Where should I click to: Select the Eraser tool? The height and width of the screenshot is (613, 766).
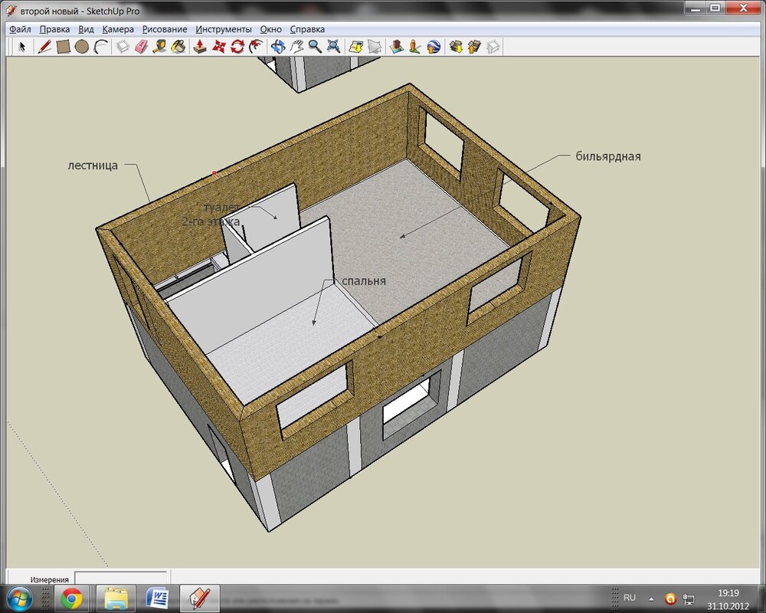[141, 47]
